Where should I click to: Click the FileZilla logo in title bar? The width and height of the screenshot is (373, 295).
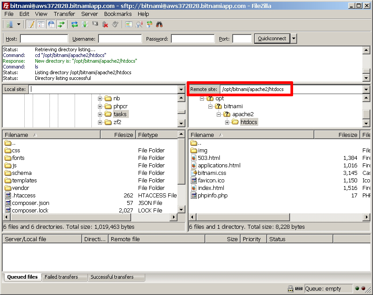point(6,6)
